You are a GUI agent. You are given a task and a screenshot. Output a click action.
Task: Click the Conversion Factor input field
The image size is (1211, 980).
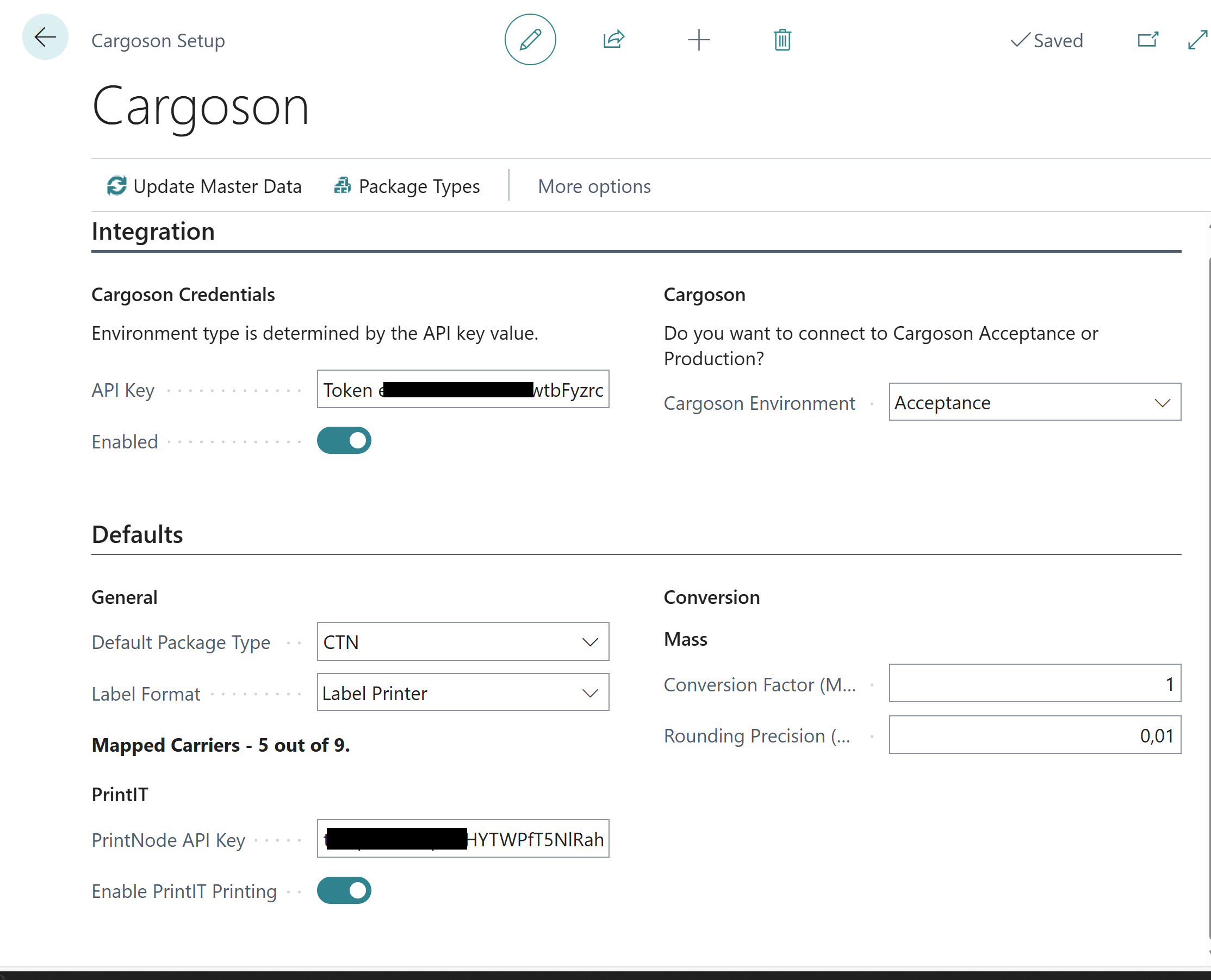tap(1034, 684)
